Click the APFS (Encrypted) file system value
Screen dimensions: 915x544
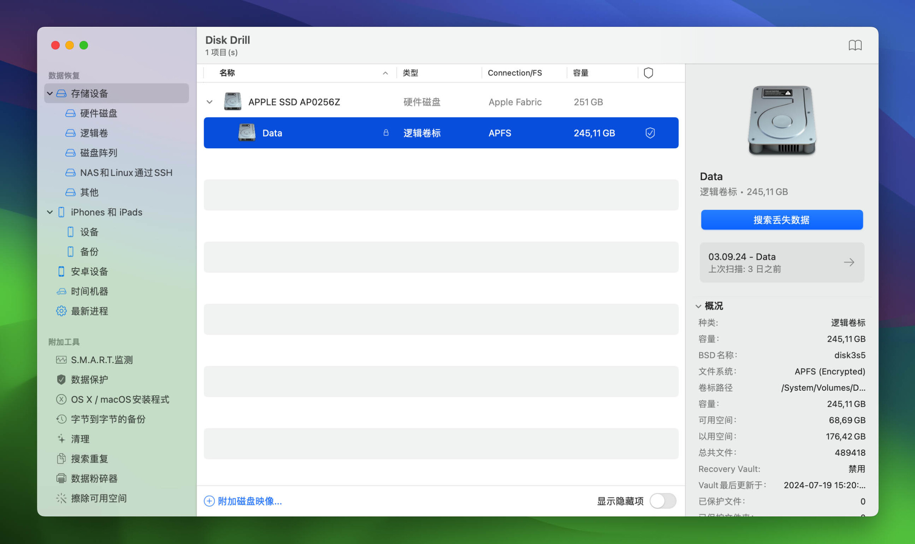(830, 371)
